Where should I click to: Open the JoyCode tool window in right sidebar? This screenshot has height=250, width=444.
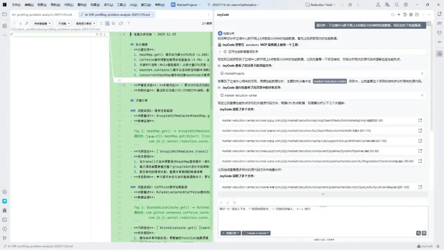[x=439, y=53]
